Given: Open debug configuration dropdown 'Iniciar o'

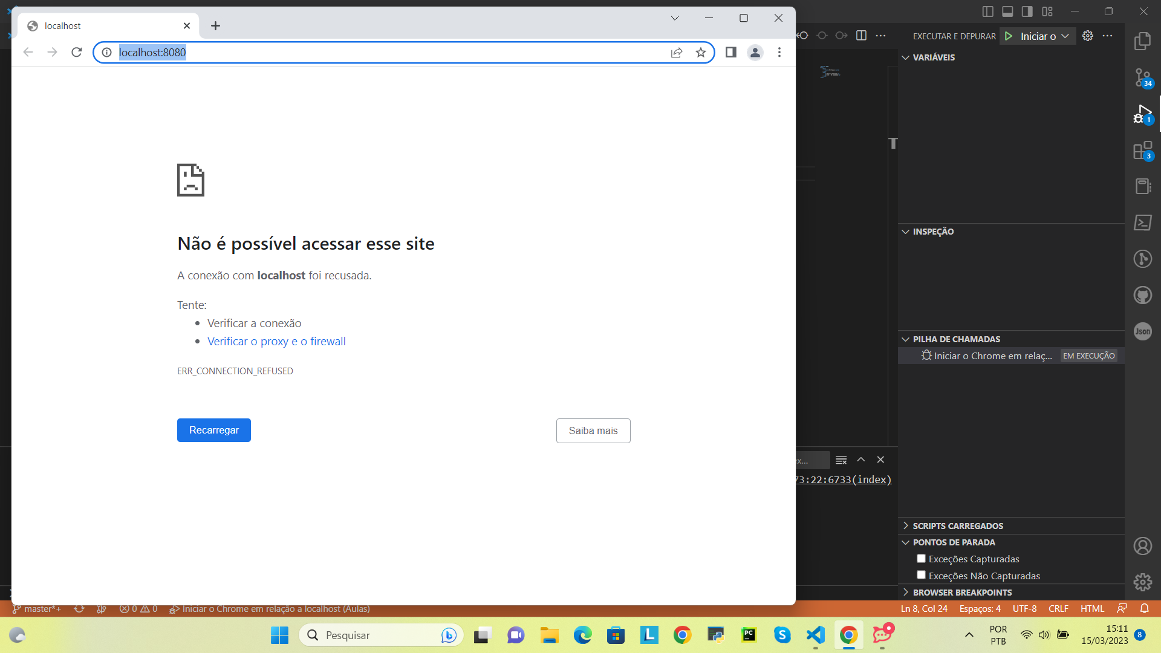Looking at the screenshot, I should click(1044, 36).
